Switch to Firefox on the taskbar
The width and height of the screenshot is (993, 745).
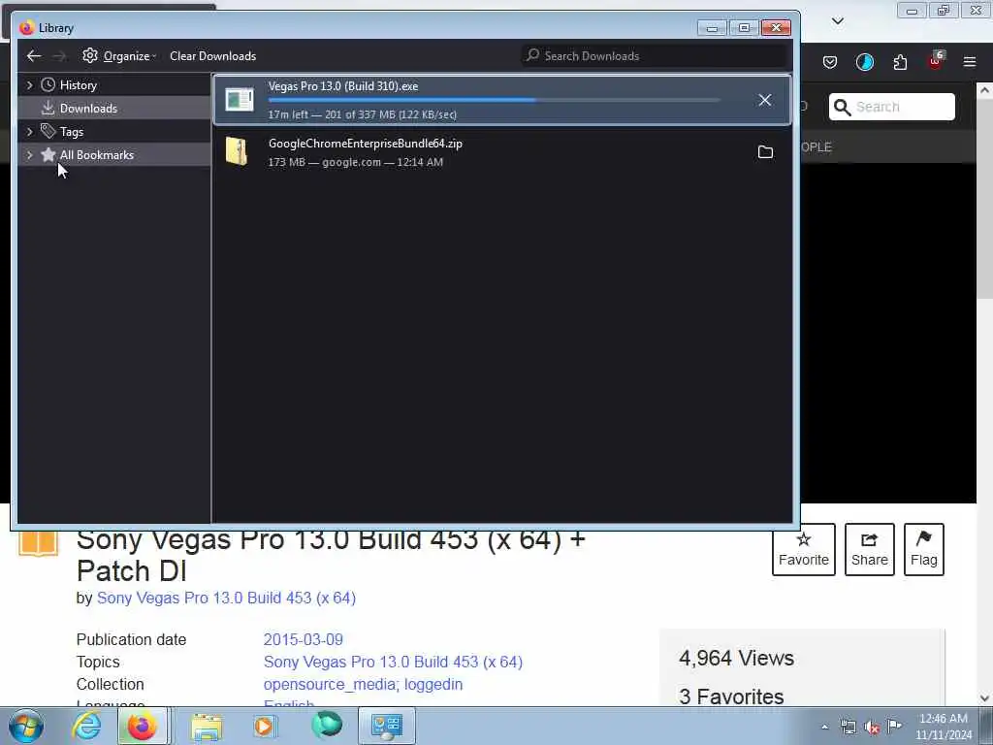coord(143,726)
